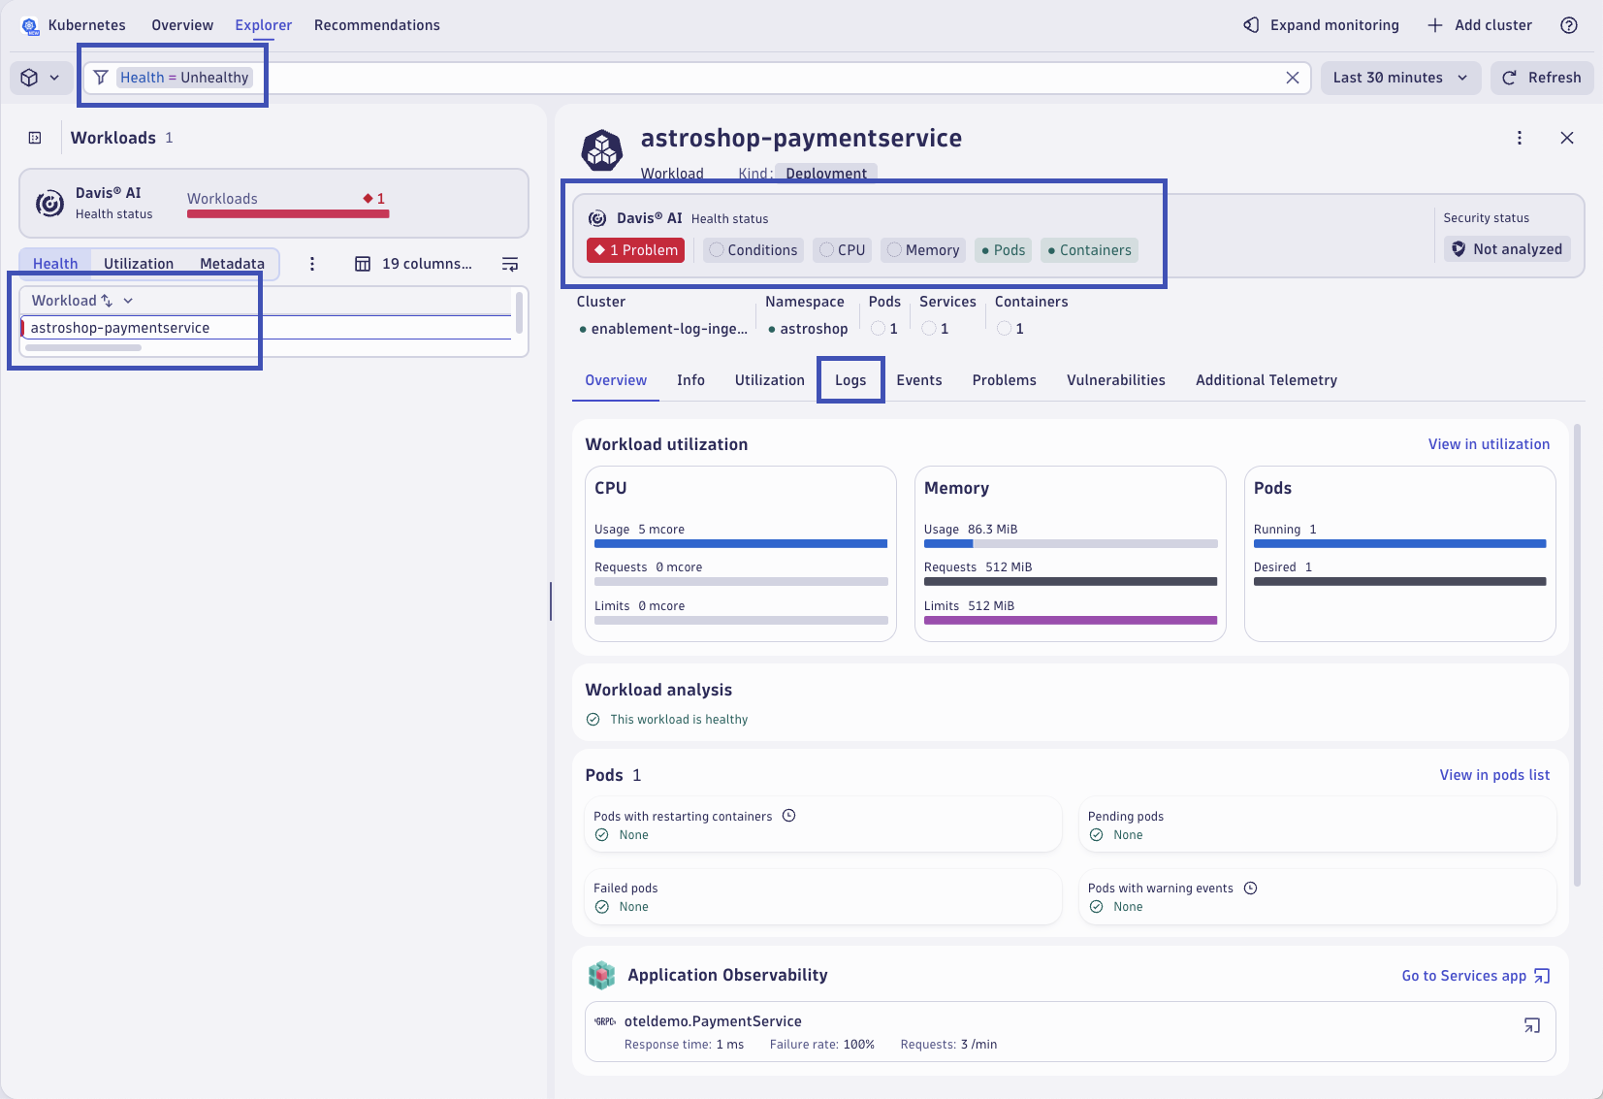This screenshot has height=1099, width=1603.
Task: Click the line wrap settings icon
Action: click(510, 264)
